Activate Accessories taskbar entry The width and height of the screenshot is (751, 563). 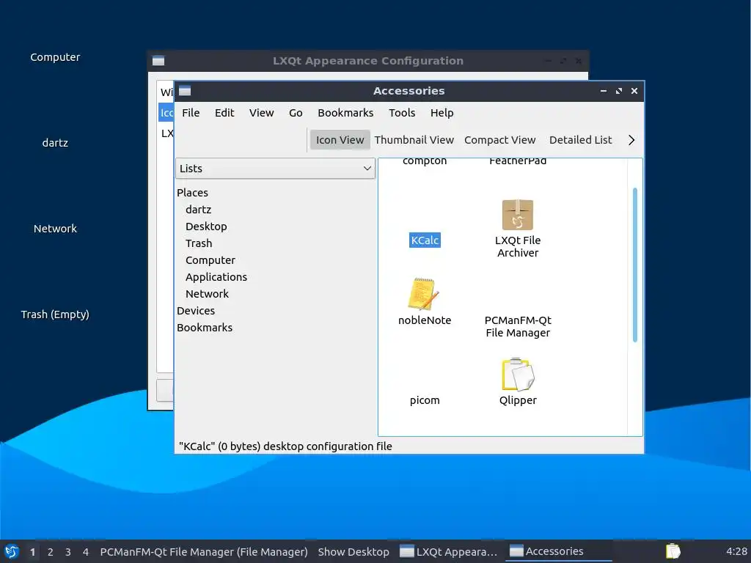tap(558, 551)
